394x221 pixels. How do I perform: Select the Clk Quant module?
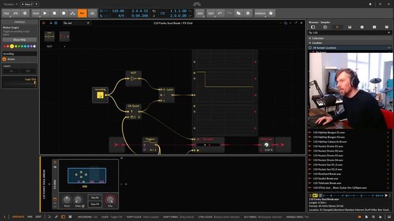[x=134, y=112]
